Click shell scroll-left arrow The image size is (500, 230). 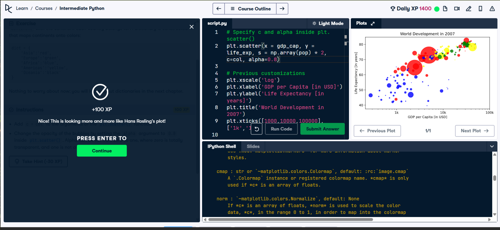point(205,219)
